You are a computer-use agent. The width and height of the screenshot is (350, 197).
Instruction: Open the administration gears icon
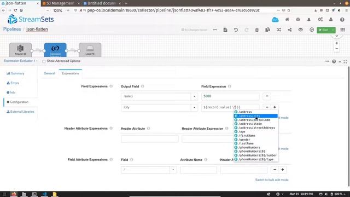tap(320, 20)
